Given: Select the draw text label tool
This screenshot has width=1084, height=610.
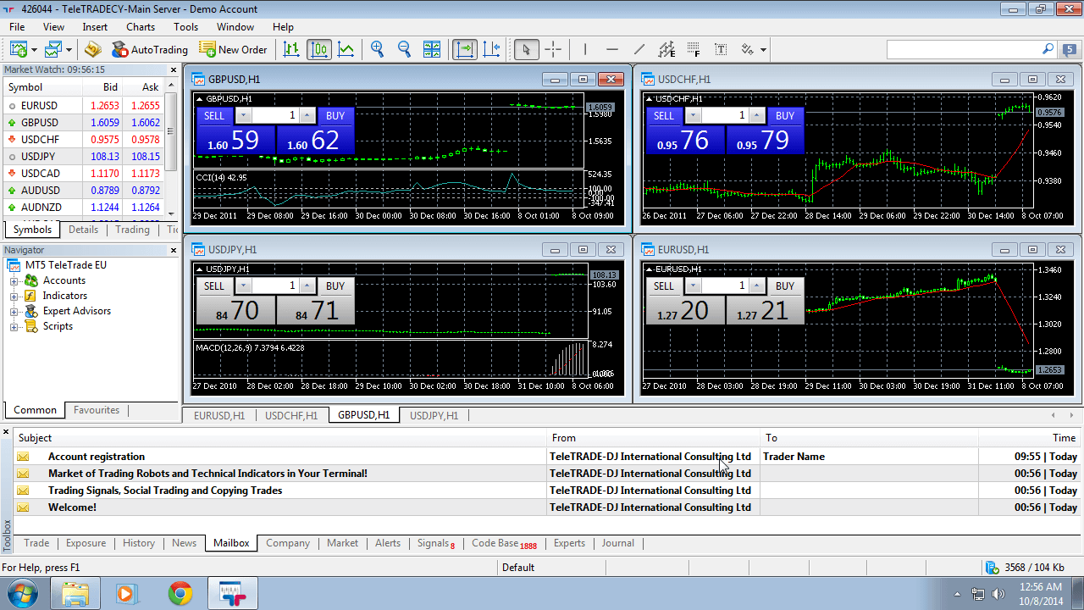Looking at the screenshot, I should (x=721, y=49).
